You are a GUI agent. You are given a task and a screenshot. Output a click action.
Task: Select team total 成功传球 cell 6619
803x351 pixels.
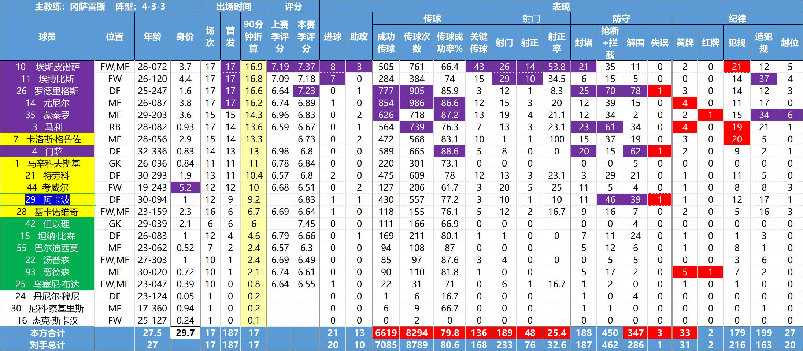click(x=386, y=333)
